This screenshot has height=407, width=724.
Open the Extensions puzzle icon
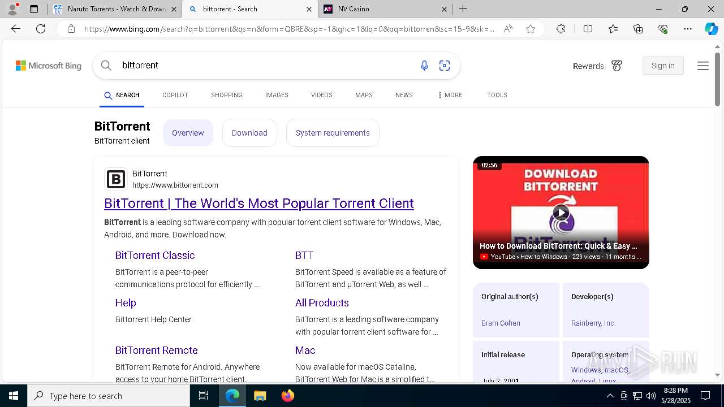[x=561, y=29]
